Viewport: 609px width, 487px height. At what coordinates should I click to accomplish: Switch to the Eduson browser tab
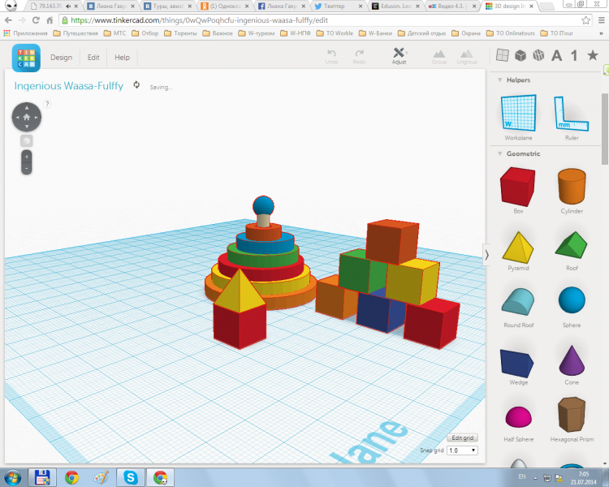coord(395,6)
